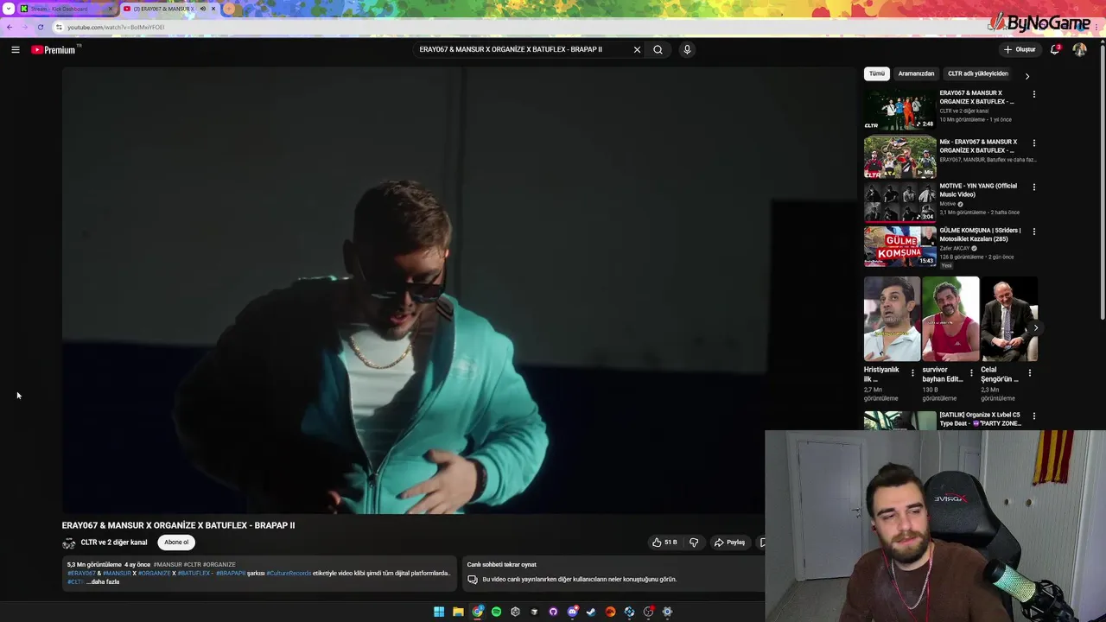
Task: Click the browser address bar URL
Action: pos(116,28)
